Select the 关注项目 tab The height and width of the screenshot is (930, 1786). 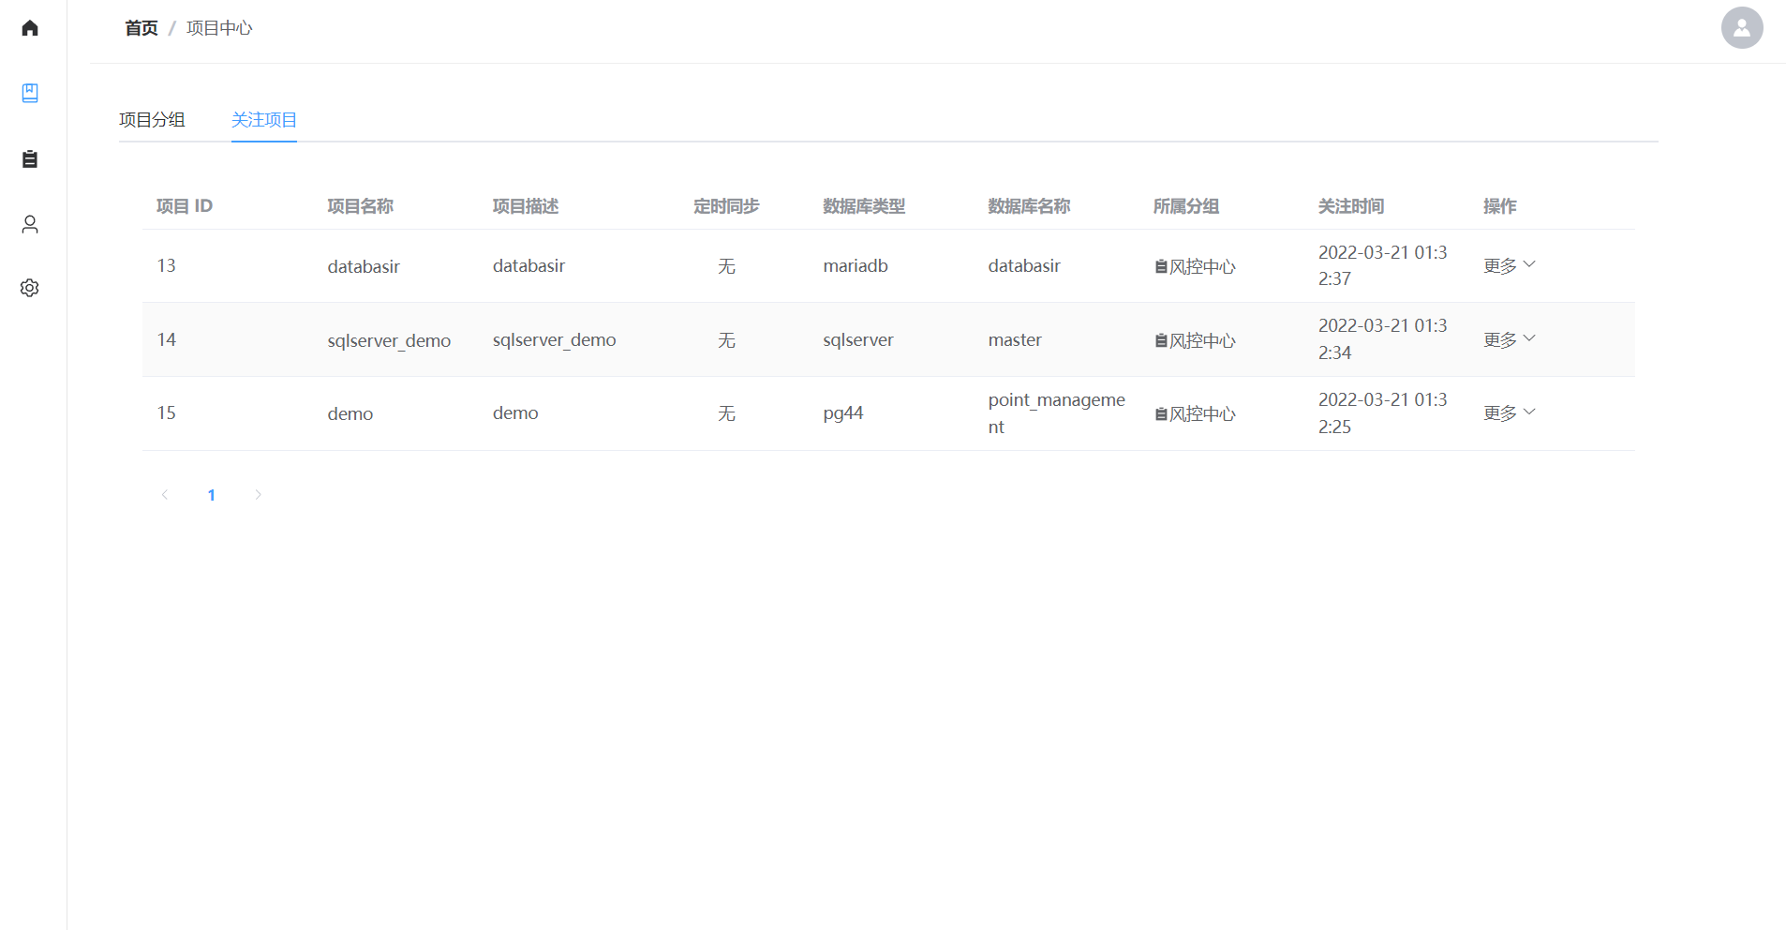[x=263, y=120]
